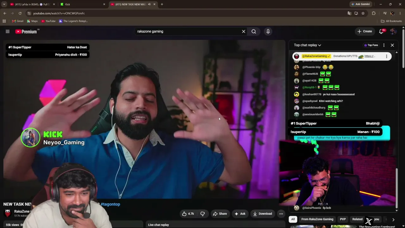Viewport: 405px width, 228px height.
Task: Open the pinned donations https link
Action: (x=370, y=56)
